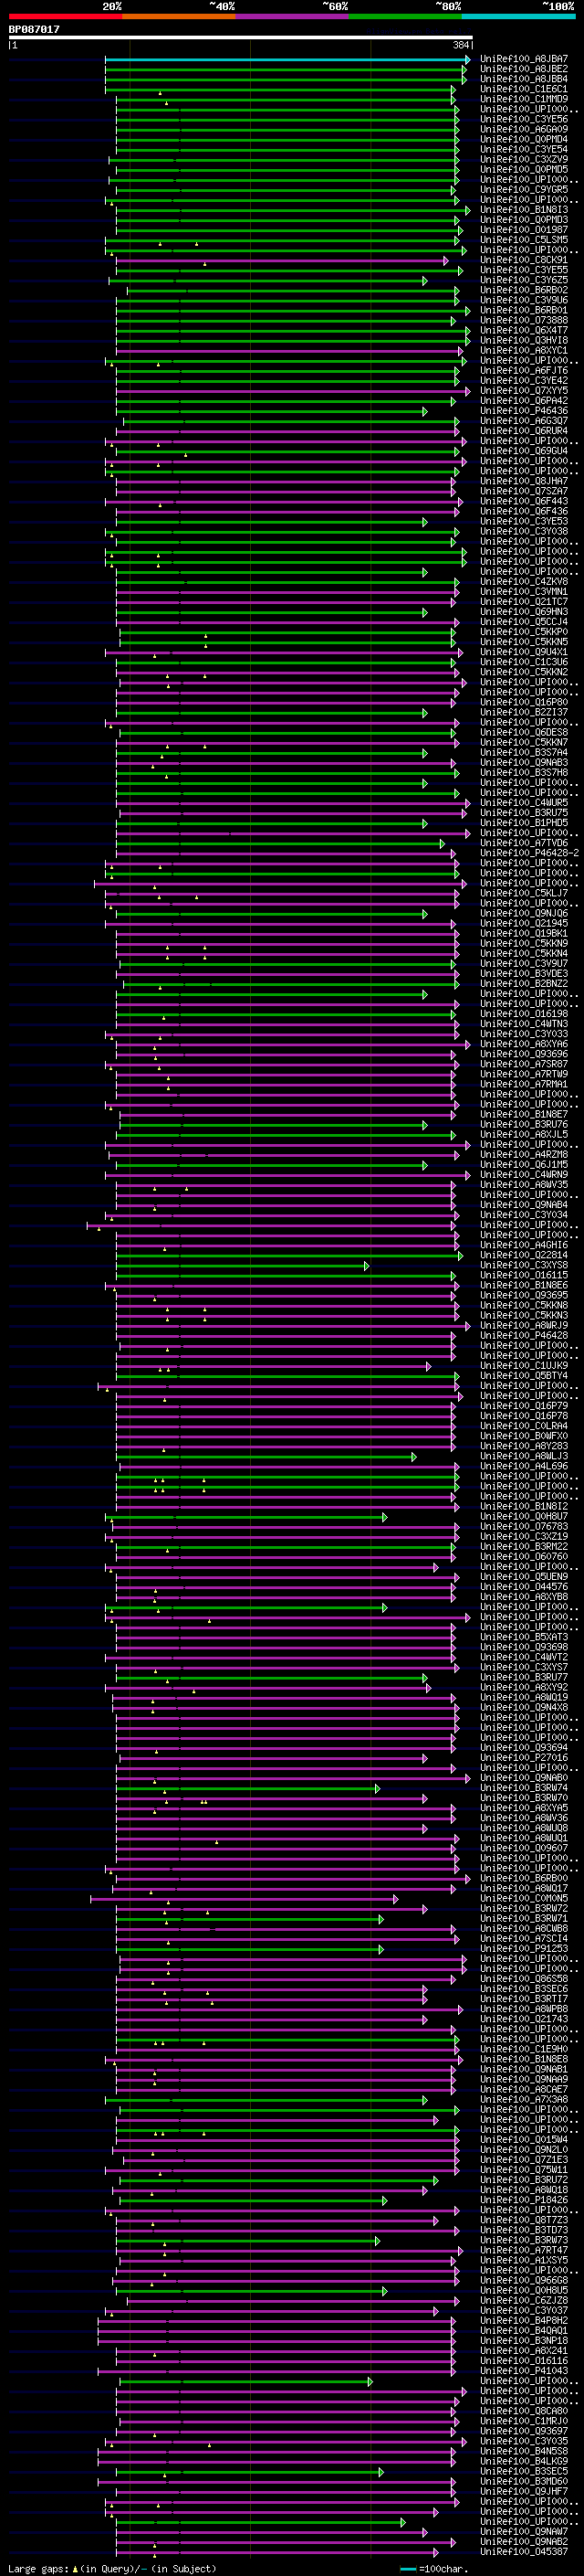Click hit label UniRef100_Q9NAB4
This screenshot has height=2576, width=584.
click(x=524, y=1205)
